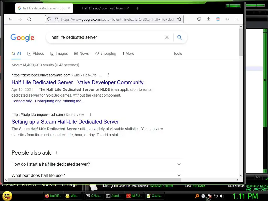Open the half lif... Firefox taskbar button
Screen dimensions: 268x201
tap(53, 196)
